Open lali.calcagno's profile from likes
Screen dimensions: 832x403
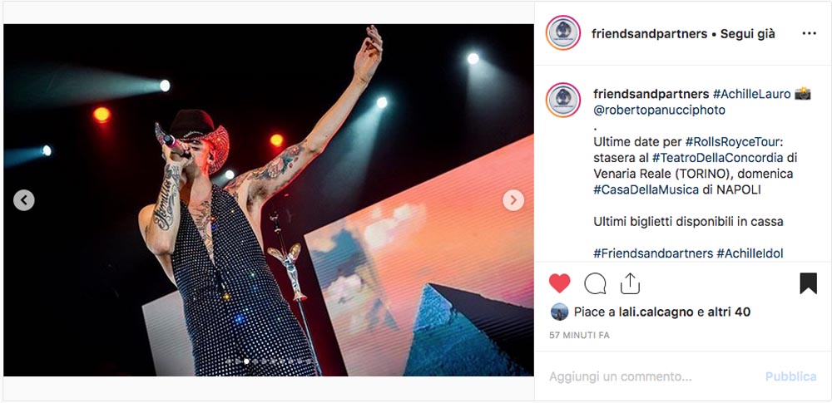pyautogui.click(x=656, y=312)
